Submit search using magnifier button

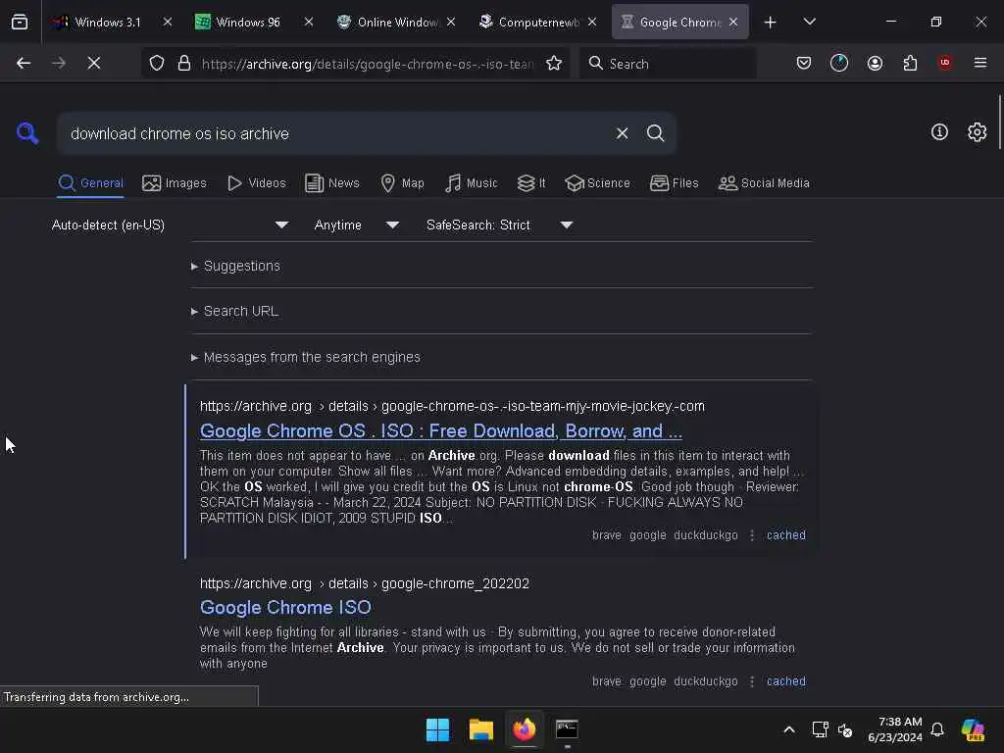click(x=655, y=133)
